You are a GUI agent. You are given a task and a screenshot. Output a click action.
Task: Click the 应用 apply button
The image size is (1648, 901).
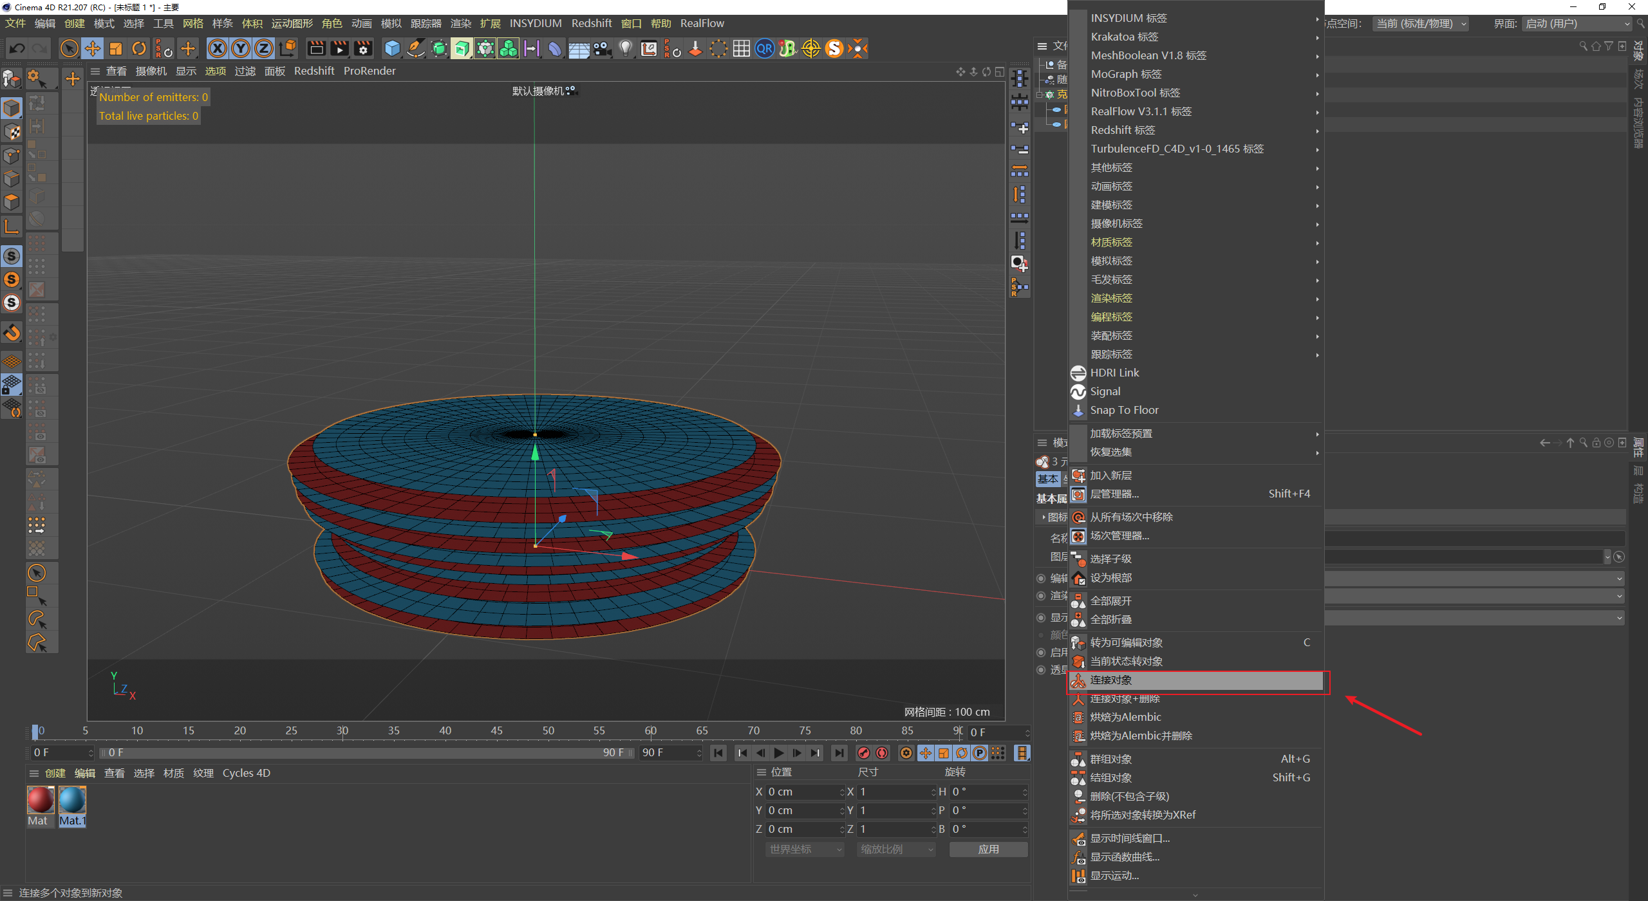[x=988, y=850]
